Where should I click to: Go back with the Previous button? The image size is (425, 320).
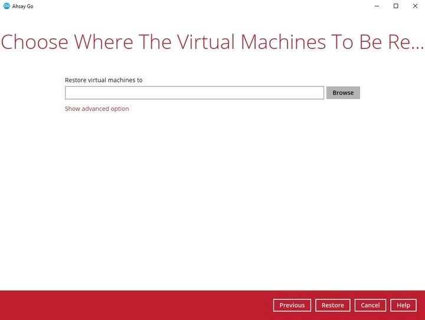point(292,305)
